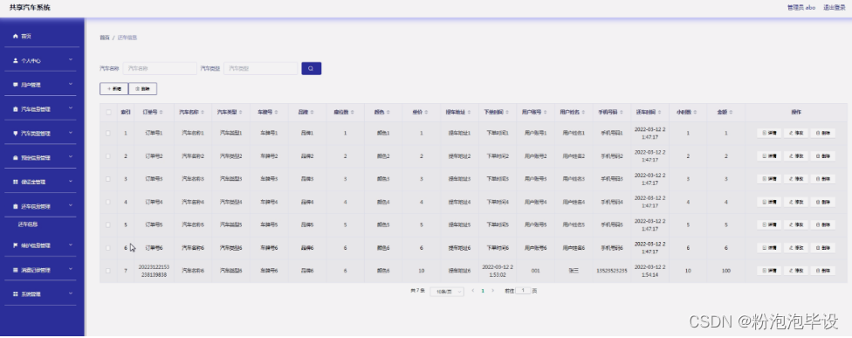Viewport: 852px width, 338px height.
Task: Click the 新增 add button
Action: 114,88
